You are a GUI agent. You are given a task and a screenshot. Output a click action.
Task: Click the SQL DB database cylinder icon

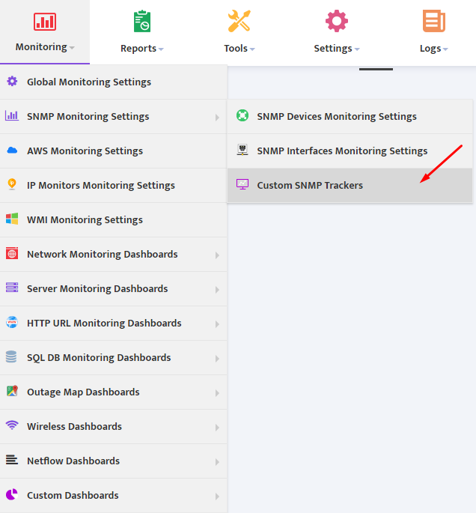tap(11, 356)
